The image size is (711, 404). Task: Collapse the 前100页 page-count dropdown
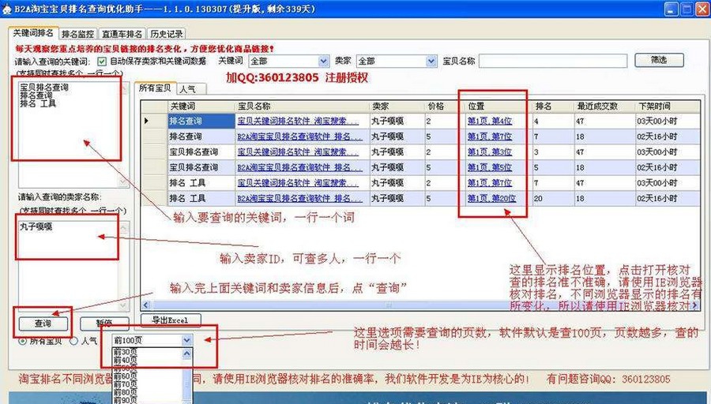(187, 340)
